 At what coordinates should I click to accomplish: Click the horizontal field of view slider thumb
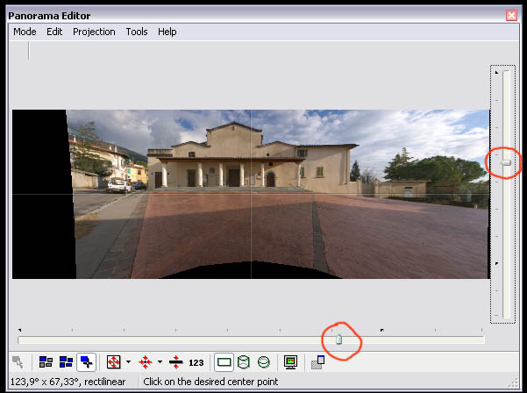pyautogui.click(x=339, y=339)
